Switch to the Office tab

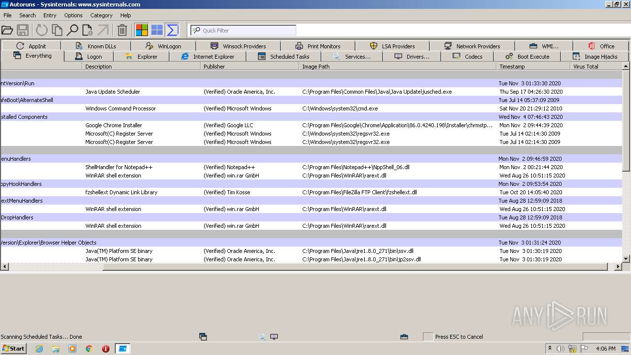pyautogui.click(x=601, y=46)
